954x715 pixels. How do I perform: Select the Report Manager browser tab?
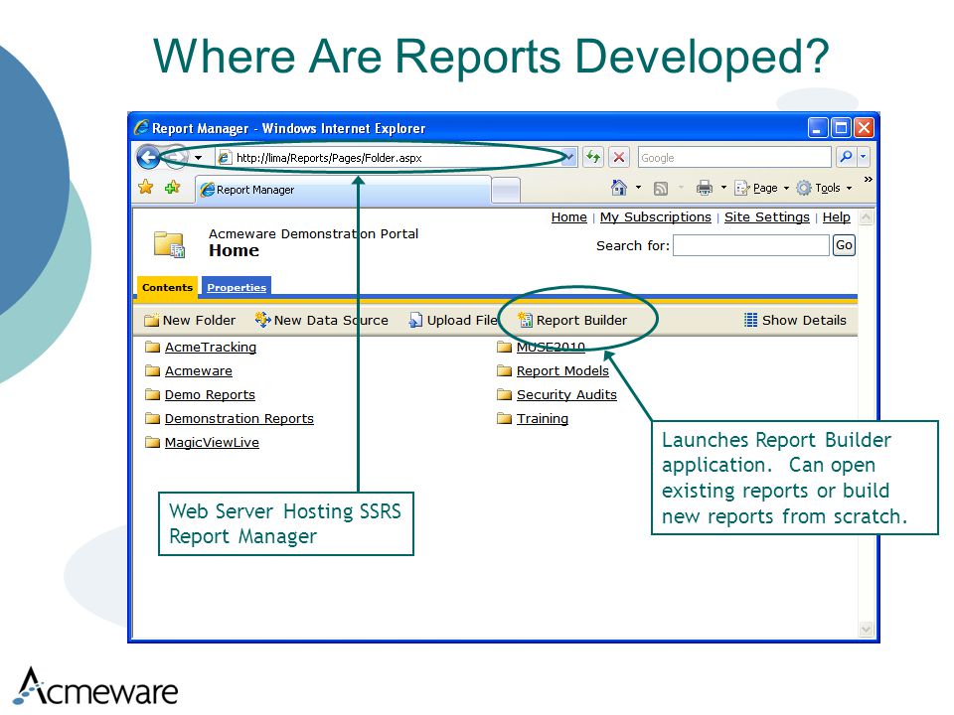343,190
